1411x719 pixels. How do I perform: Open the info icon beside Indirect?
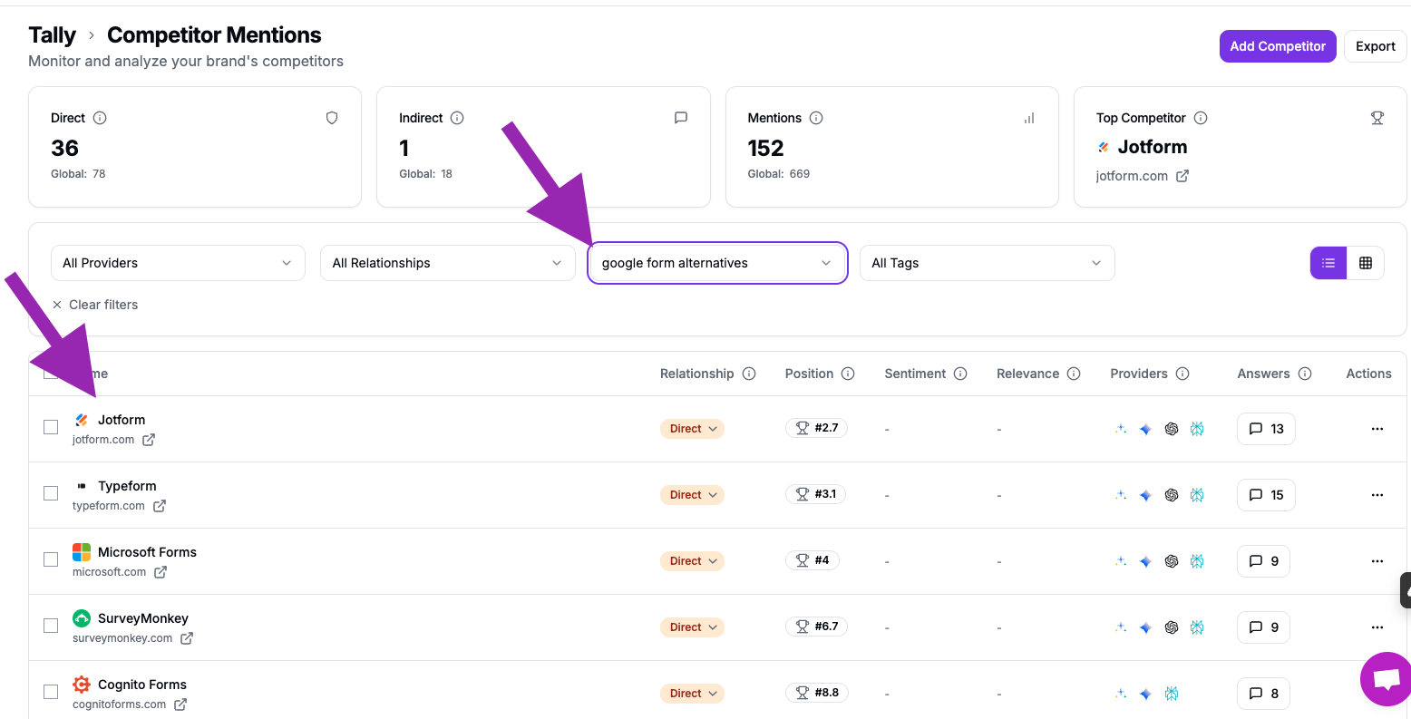457,118
